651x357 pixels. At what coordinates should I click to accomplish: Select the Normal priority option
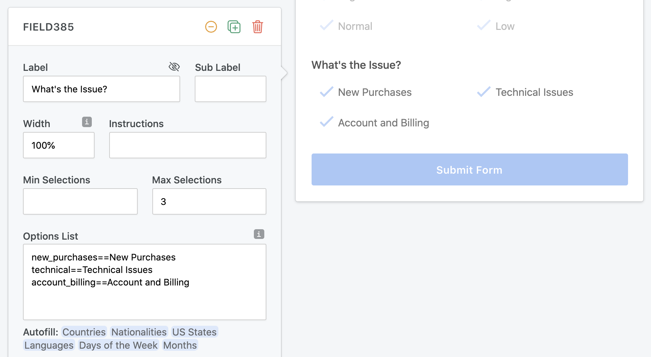346,26
